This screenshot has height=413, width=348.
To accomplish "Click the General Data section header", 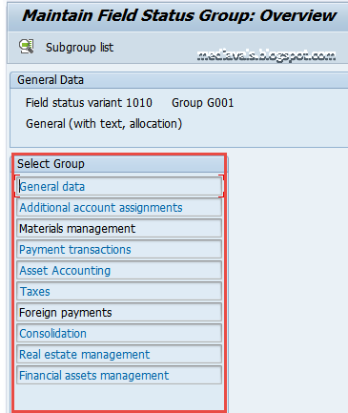I will pos(179,80).
